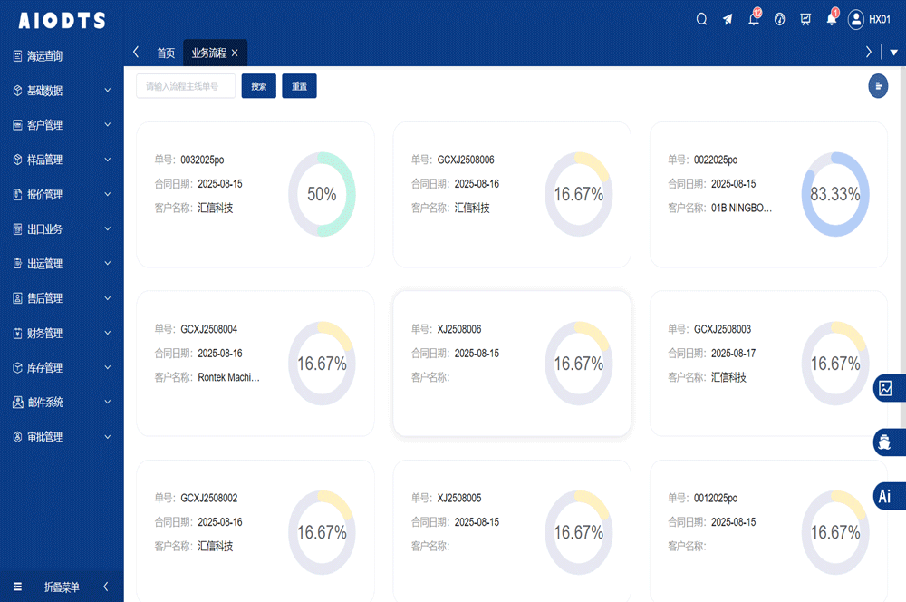Screen dimensions: 906x602
Task: Expand the 出运管理 menu chevron
Action: coord(108,264)
